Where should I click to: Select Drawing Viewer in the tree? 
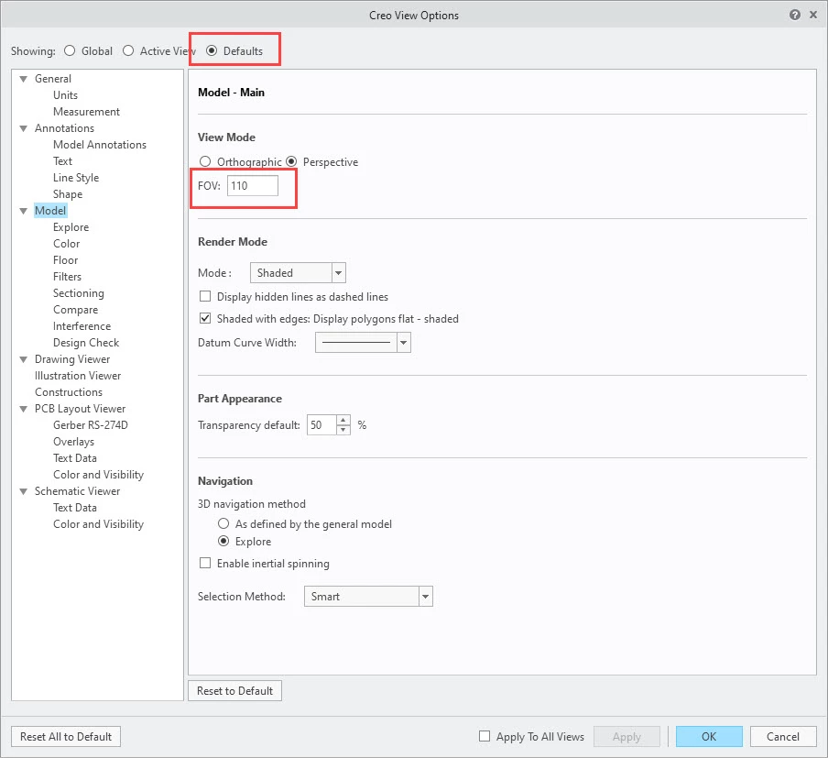click(72, 359)
